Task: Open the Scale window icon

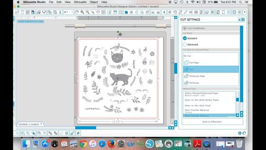Action: click(x=180, y=12)
